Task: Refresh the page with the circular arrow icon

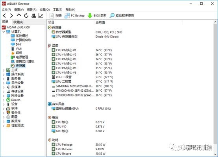Action: coord(26,15)
